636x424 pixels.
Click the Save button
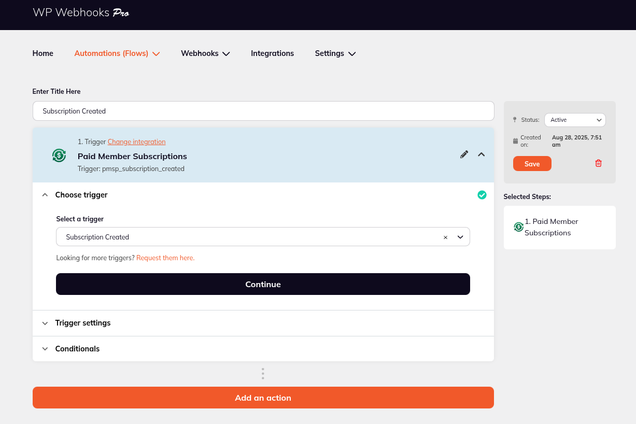click(532, 163)
